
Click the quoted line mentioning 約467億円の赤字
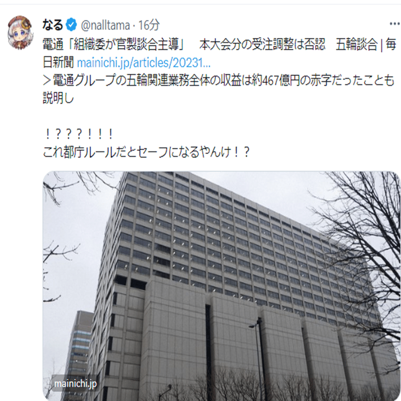219,81
